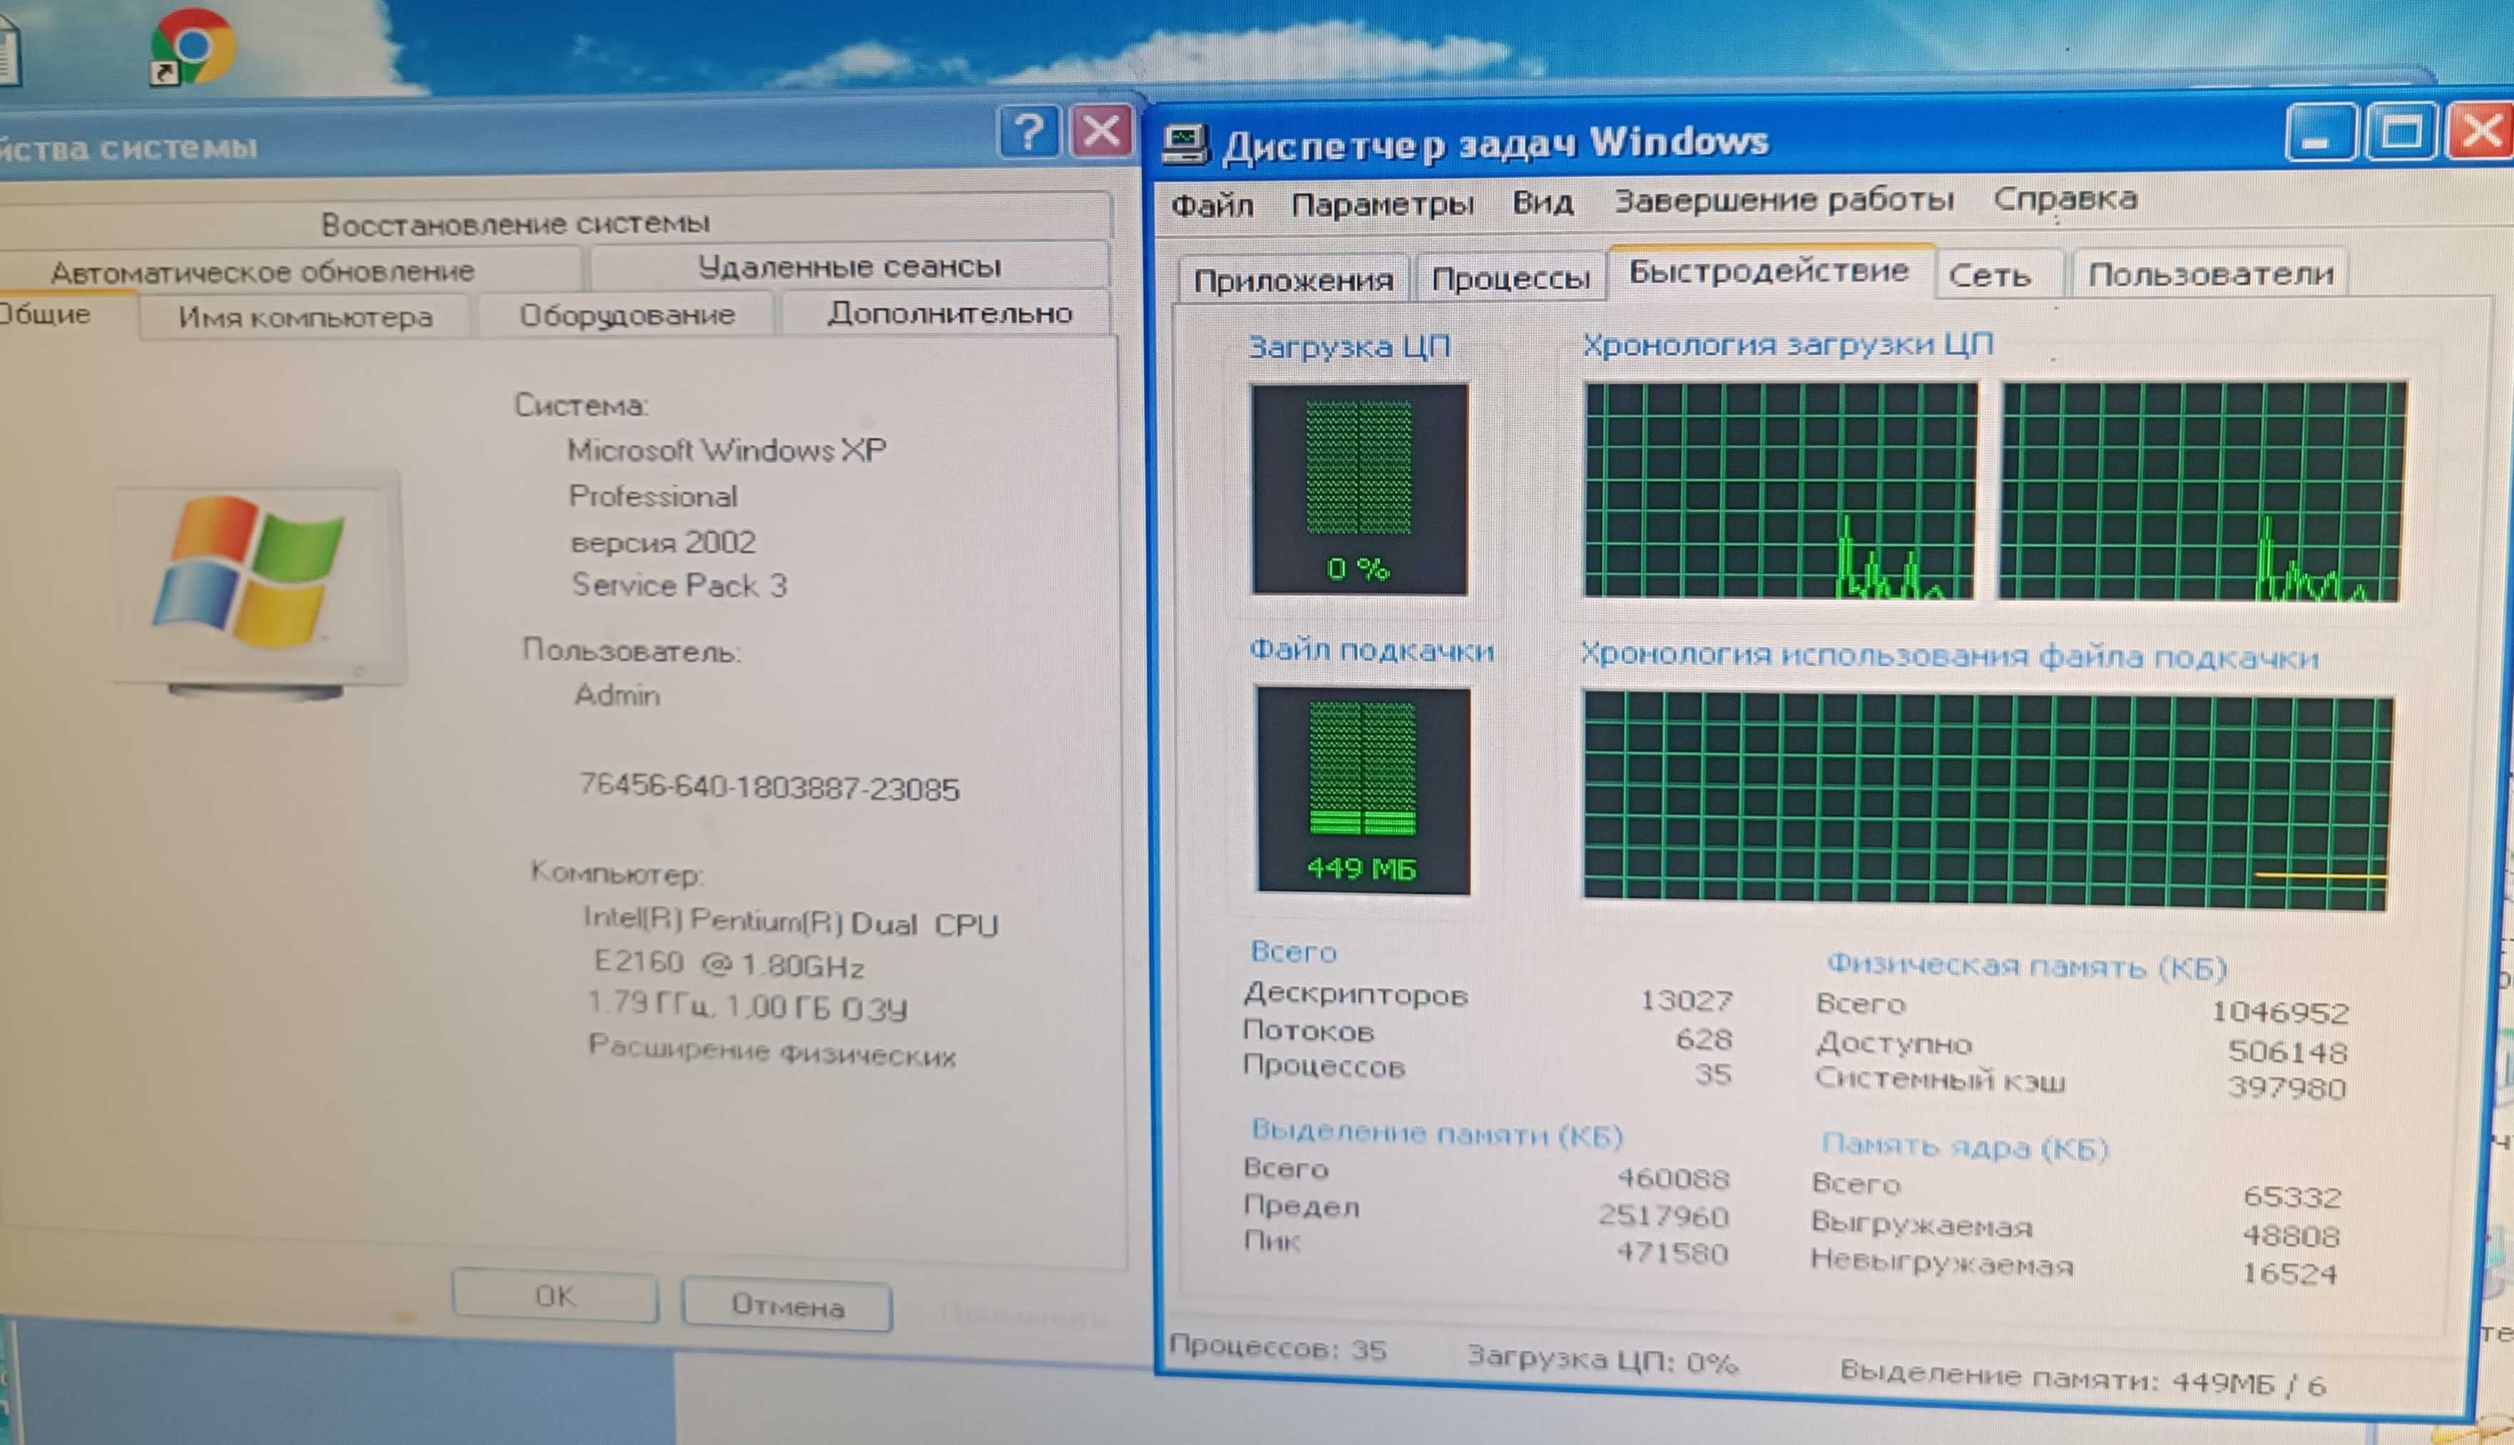Open the Дополнительно tab
The image size is (2514, 1445).
click(949, 314)
